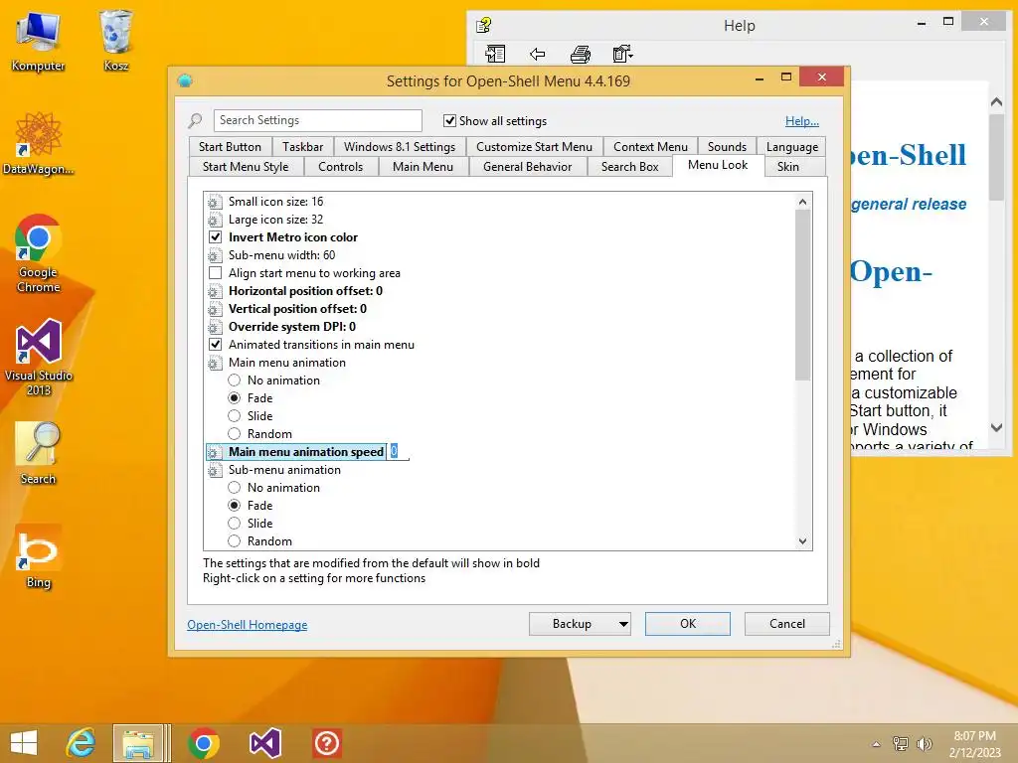This screenshot has width=1018, height=763.
Task: Switch to the Taskbar tab
Action: [x=302, y=147]
